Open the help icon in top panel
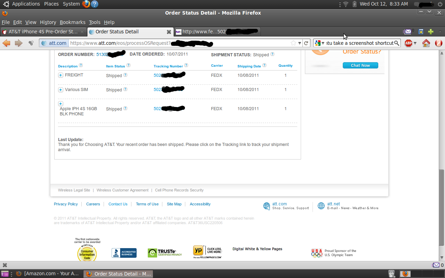Viewport: 445px width, 278px height. tap(94, 4)
